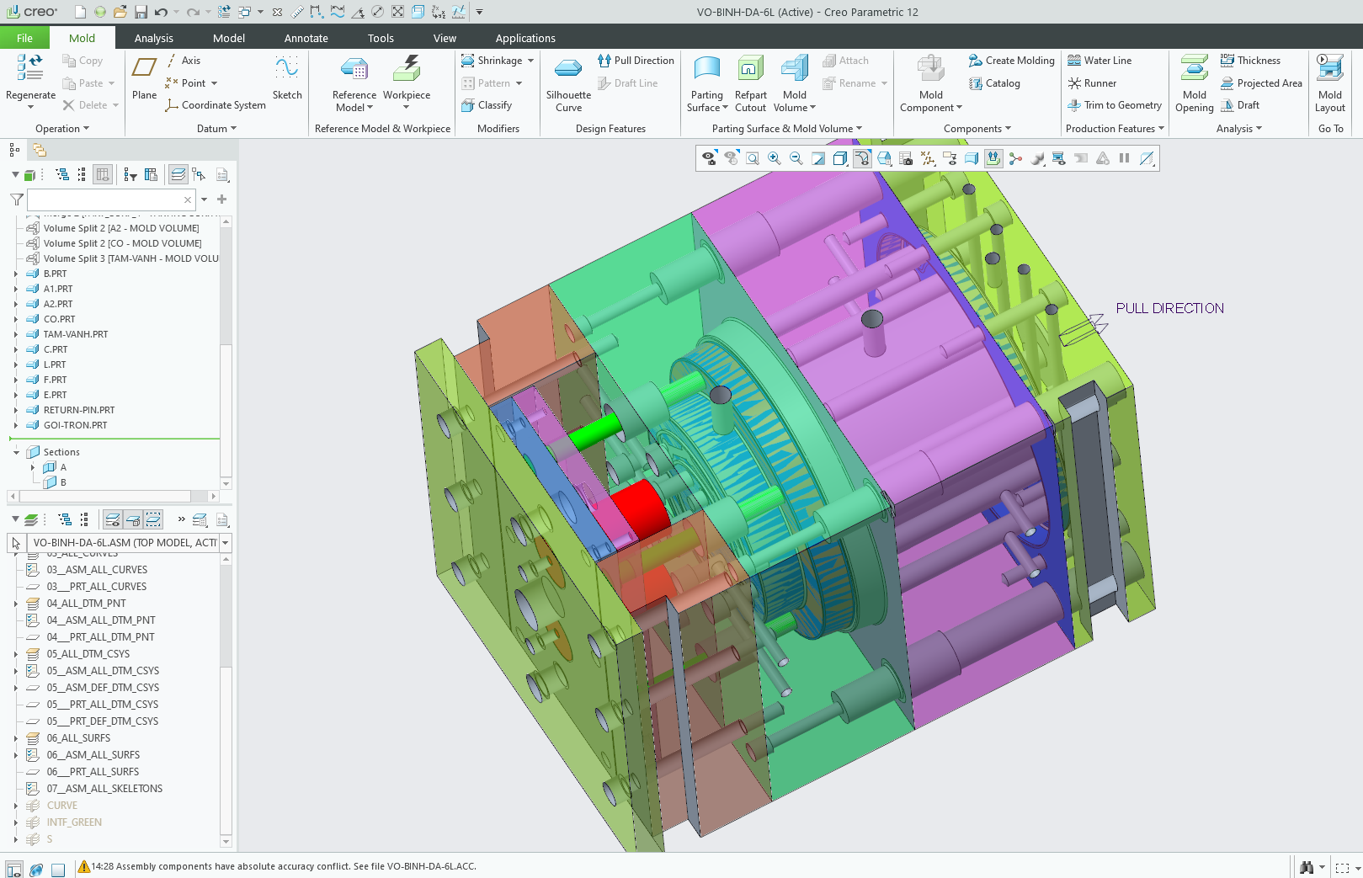
Task: Click the Silhouette Curve tool
Action: 568,83
